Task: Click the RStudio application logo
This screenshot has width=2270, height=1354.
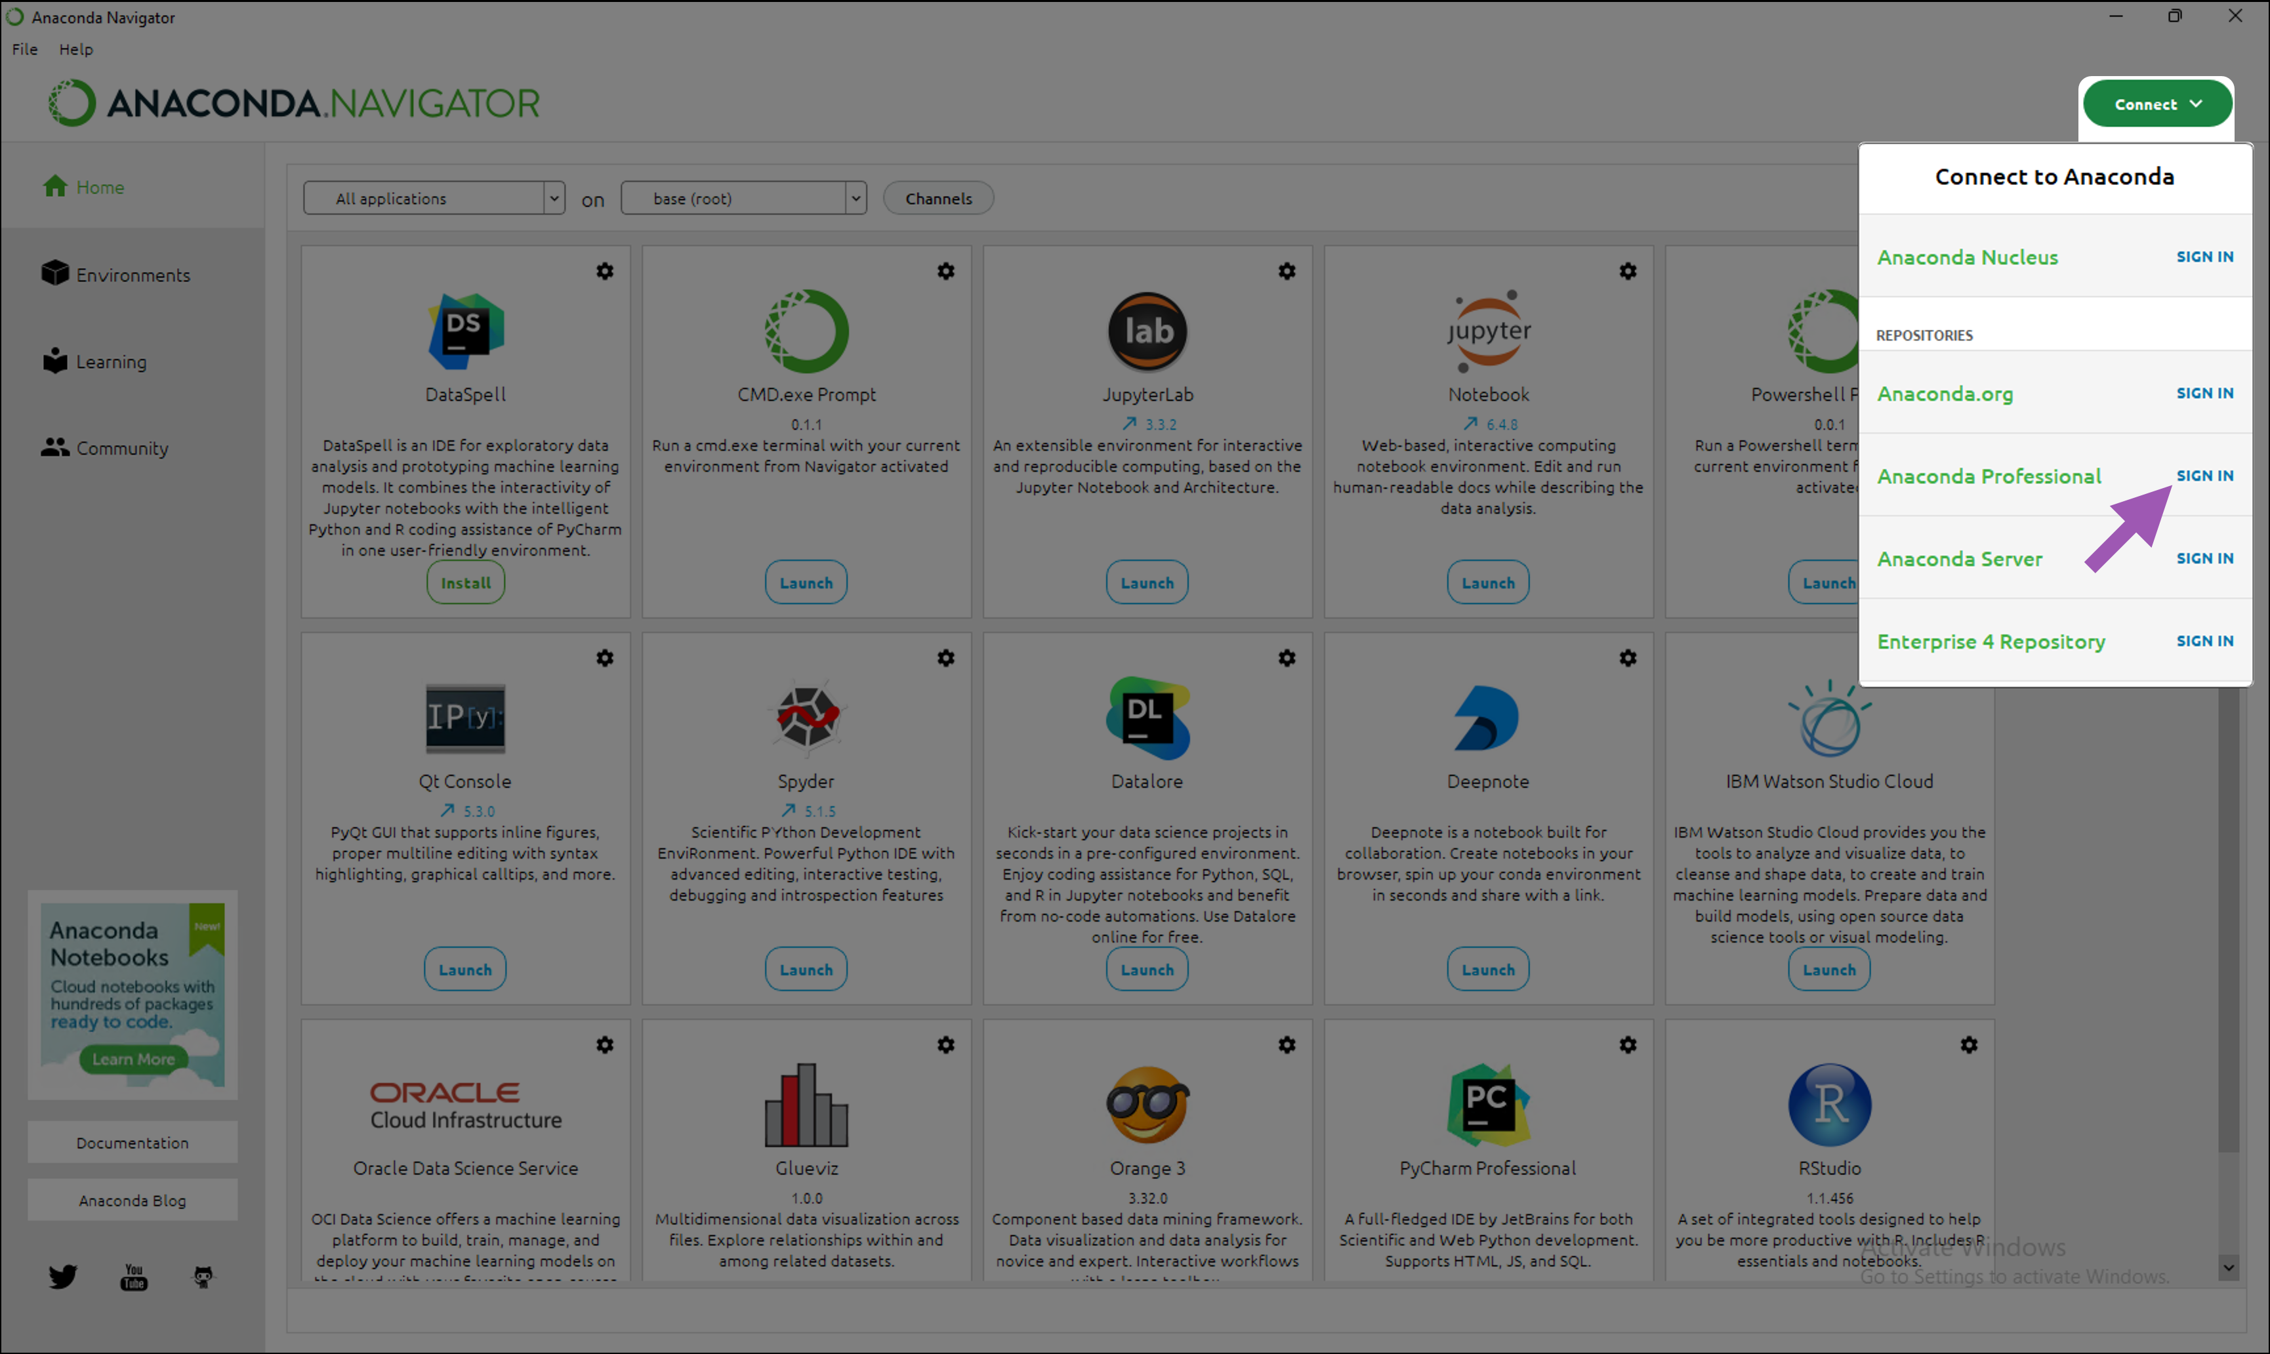Action: 1829,1104
